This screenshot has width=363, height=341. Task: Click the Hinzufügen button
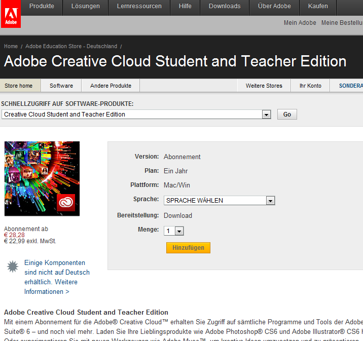[188, 248]
